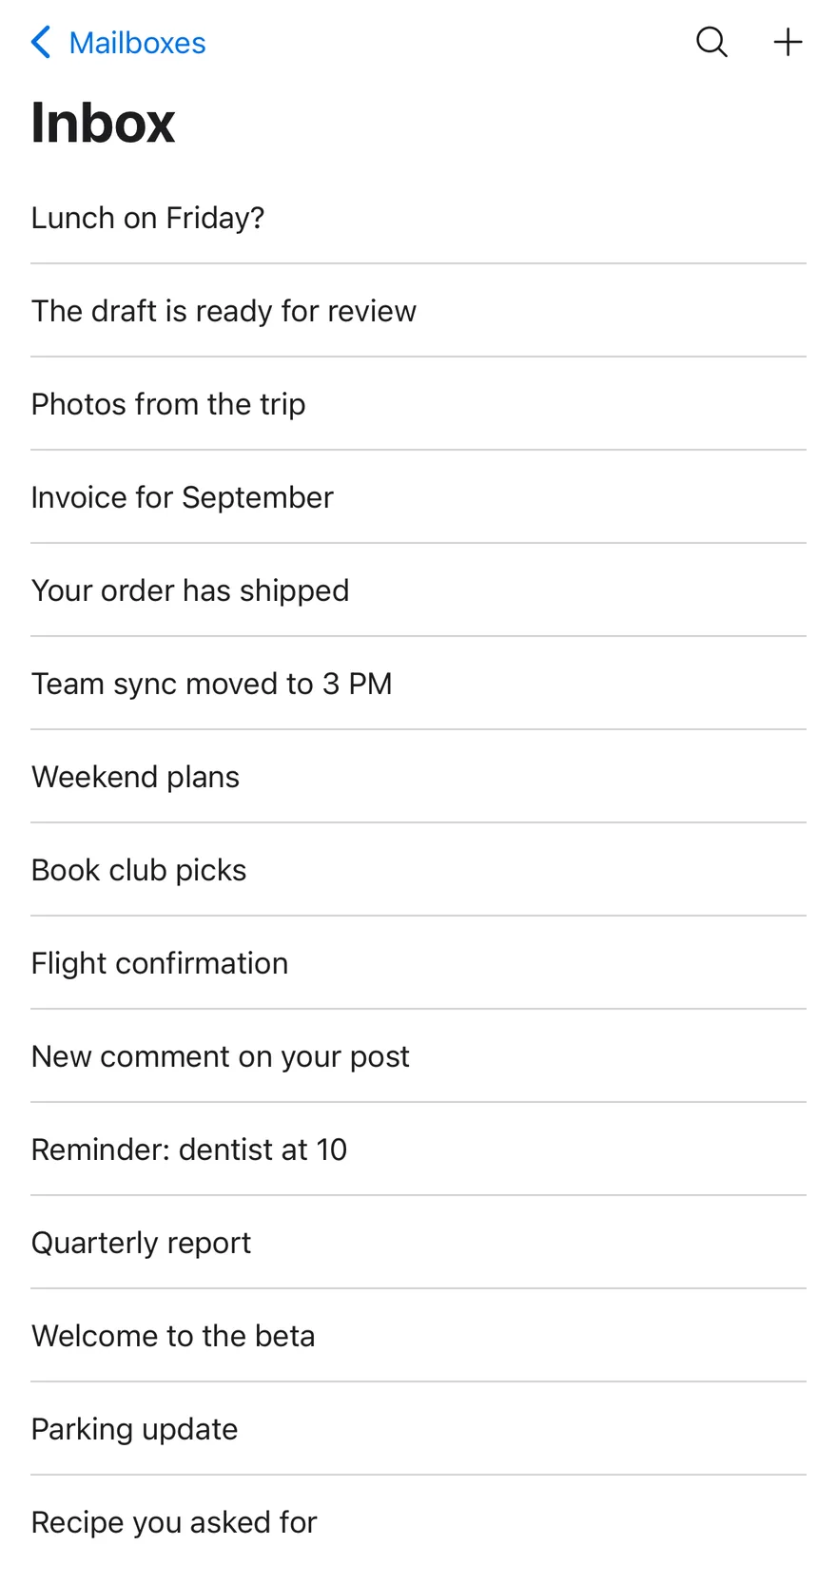Viewport: 837px width, 1584px height.
Task: Tap the back chevron beside Mailboxes
Action: point(41,43)
